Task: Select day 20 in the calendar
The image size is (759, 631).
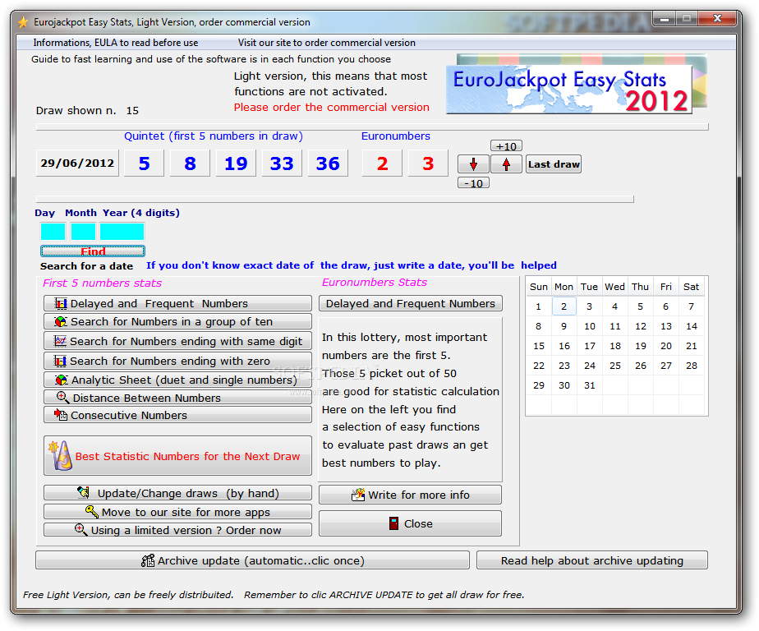Action: click(x=666, y=346)
